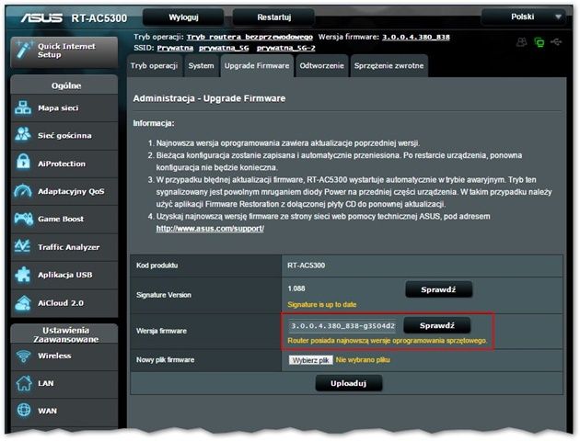Viewport: 580px width, 441px height.
Task: Click the AiProtection padlock icon
Action: 23,163
